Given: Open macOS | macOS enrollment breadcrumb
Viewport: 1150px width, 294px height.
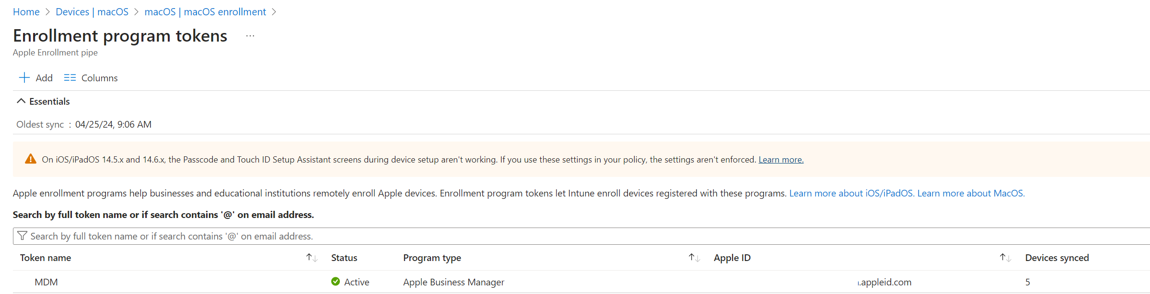Looking at the screenshot, I should [205, 12].
